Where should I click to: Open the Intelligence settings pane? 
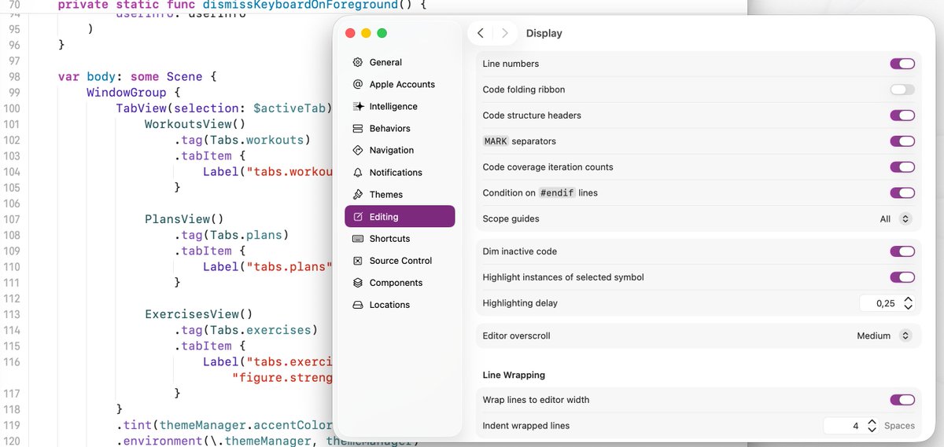coord(400,106)
